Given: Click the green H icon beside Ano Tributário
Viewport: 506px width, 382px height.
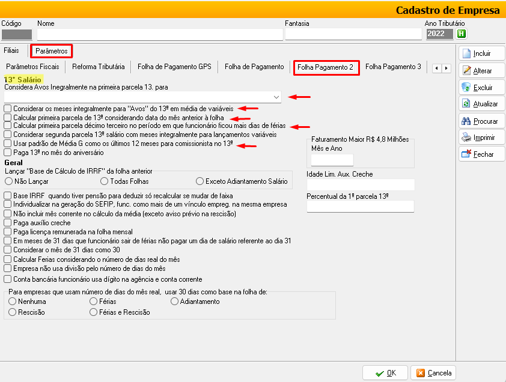Looking at the screenshot, I should tap(462, 34).
